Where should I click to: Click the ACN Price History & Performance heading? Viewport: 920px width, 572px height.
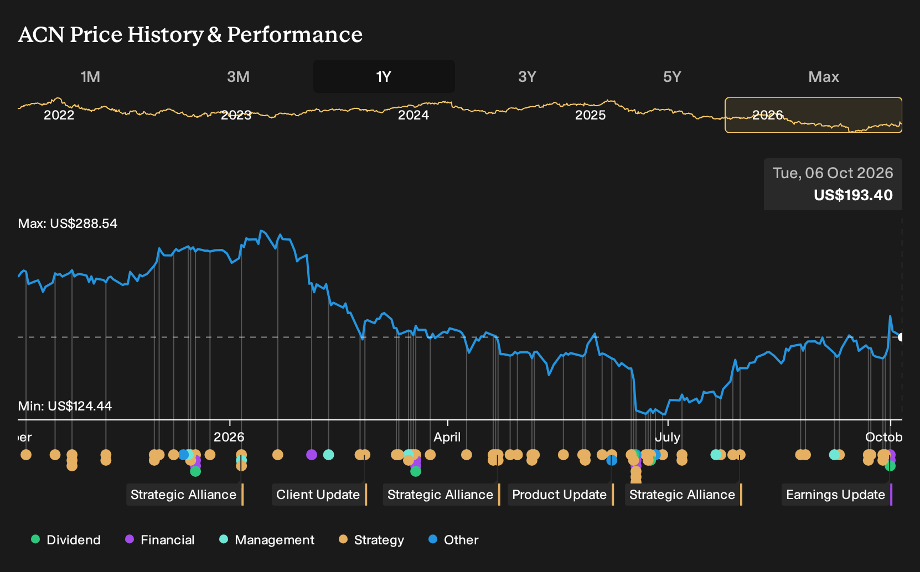click(x=190, y=34)
